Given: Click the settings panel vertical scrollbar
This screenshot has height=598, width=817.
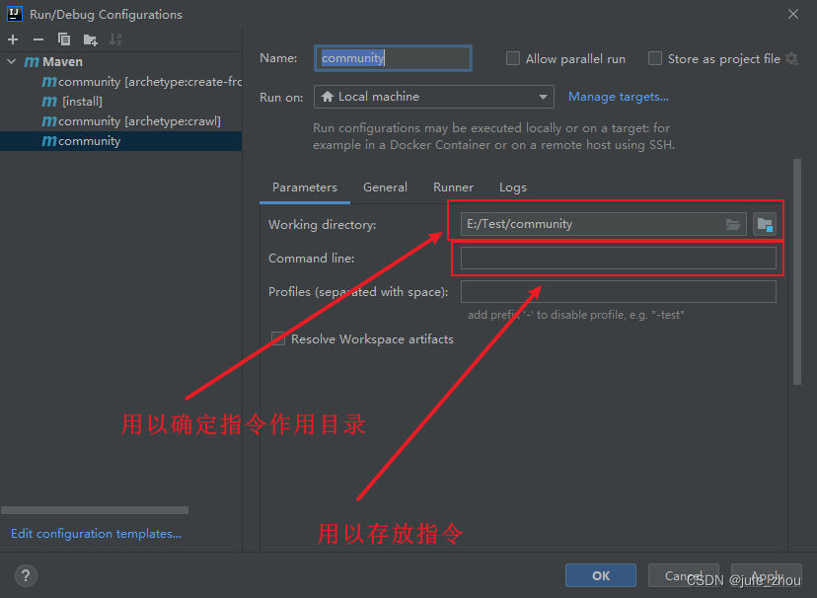Looking at the screenshot, I should pos(796,272).
